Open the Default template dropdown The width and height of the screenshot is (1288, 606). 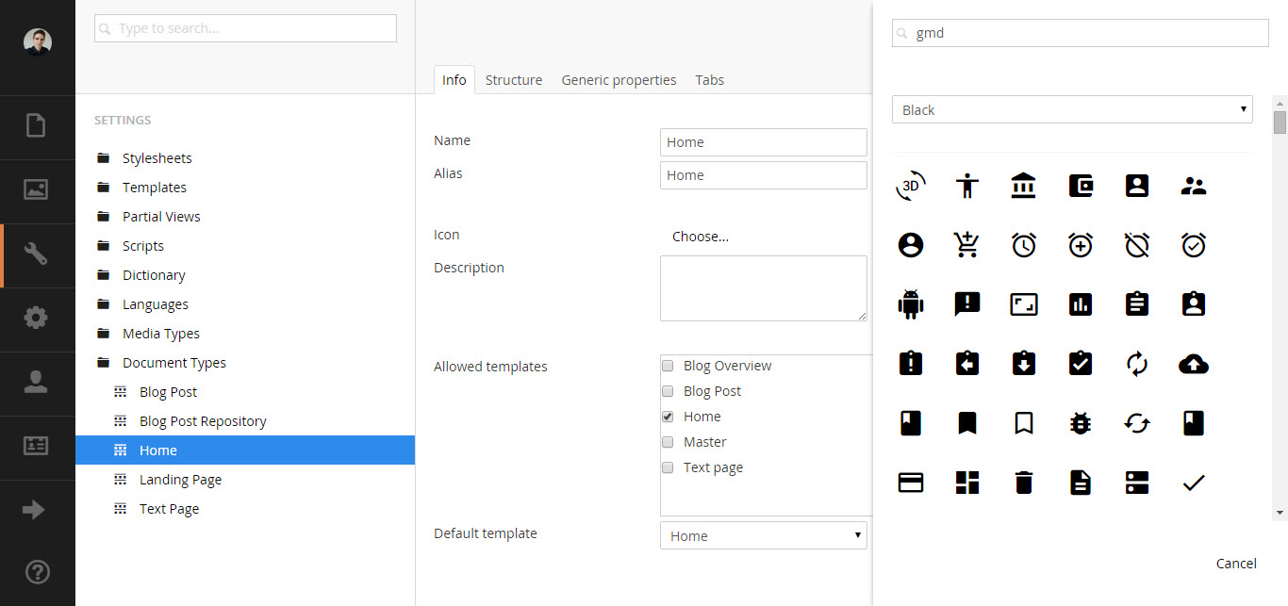763,535
